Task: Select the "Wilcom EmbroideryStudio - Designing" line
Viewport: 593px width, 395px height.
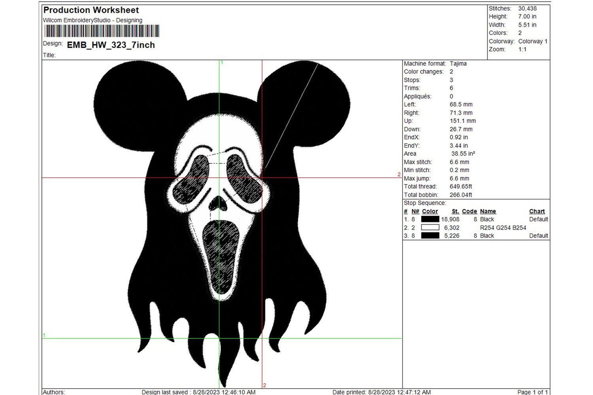Action: pyautogui.click(x=93, y=20)
